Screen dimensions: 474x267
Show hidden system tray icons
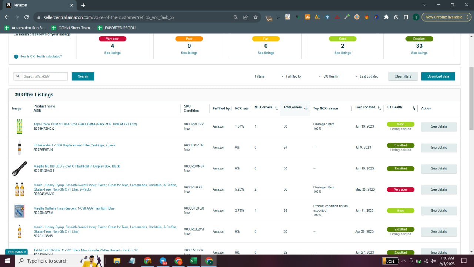click(x=404, y=261)
